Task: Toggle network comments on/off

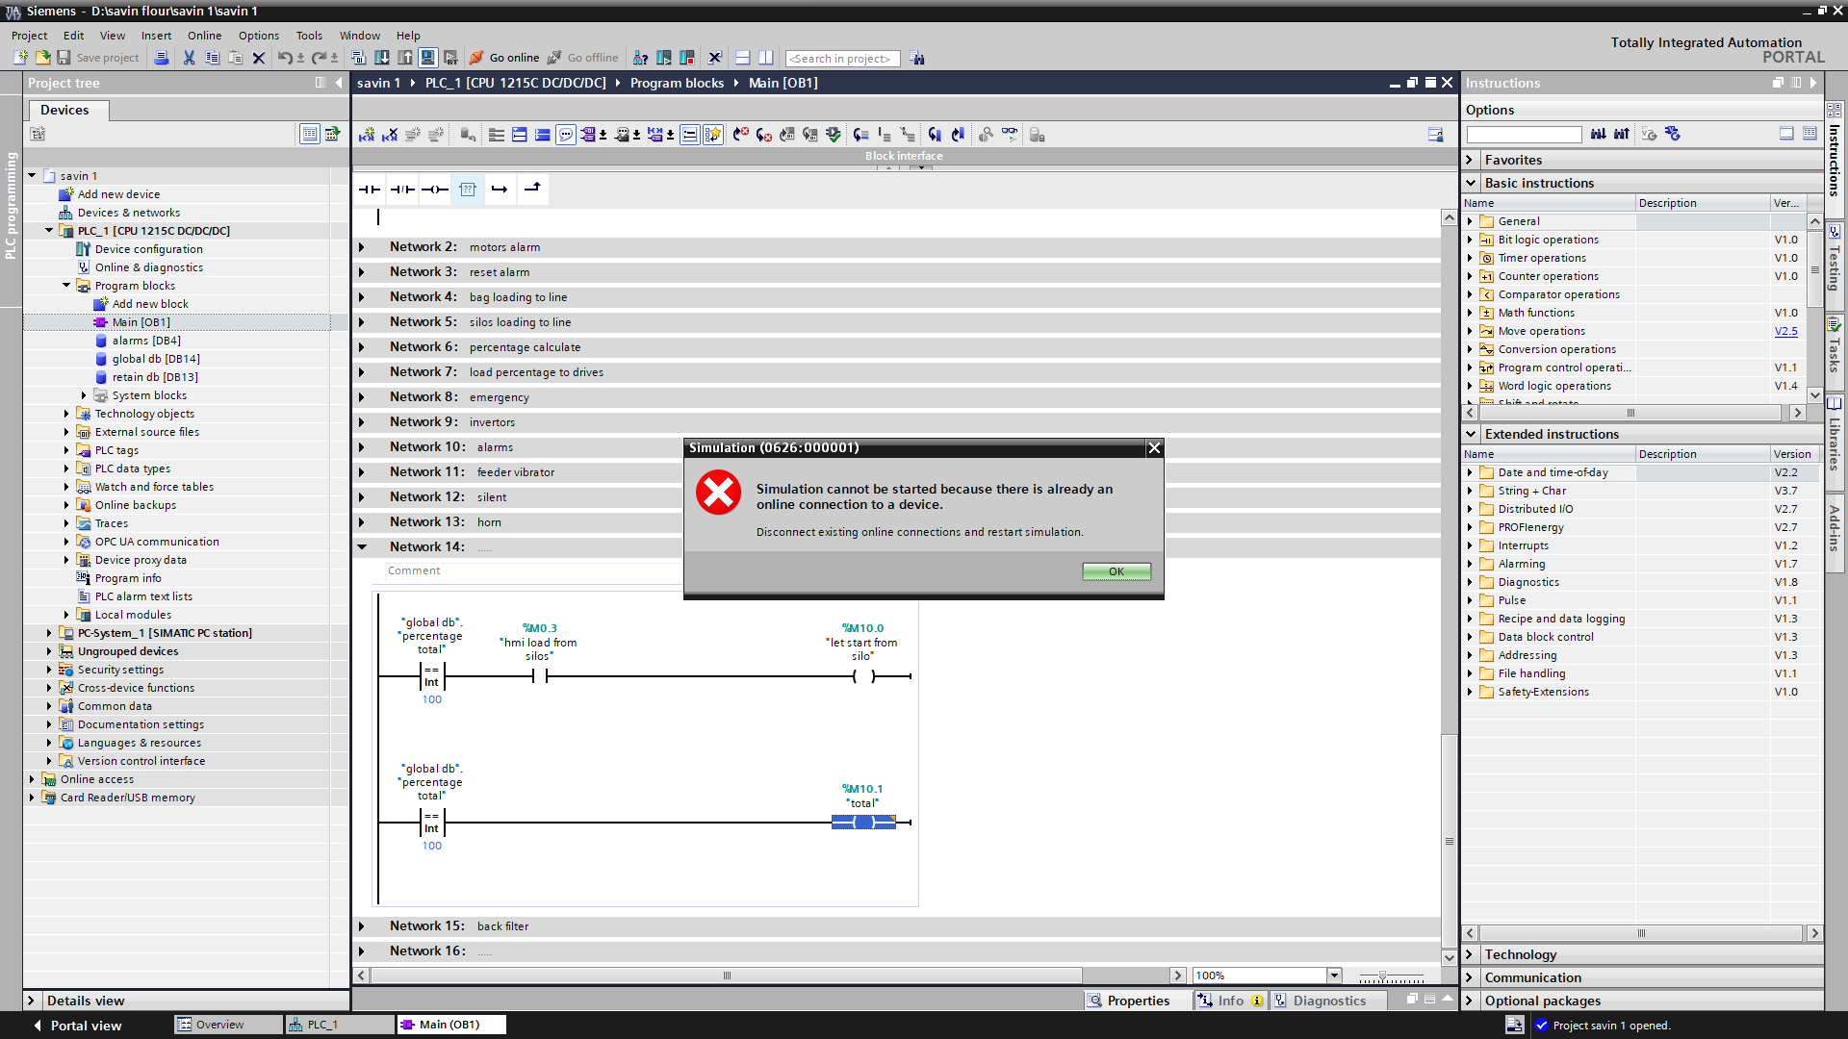Action: 689,135
